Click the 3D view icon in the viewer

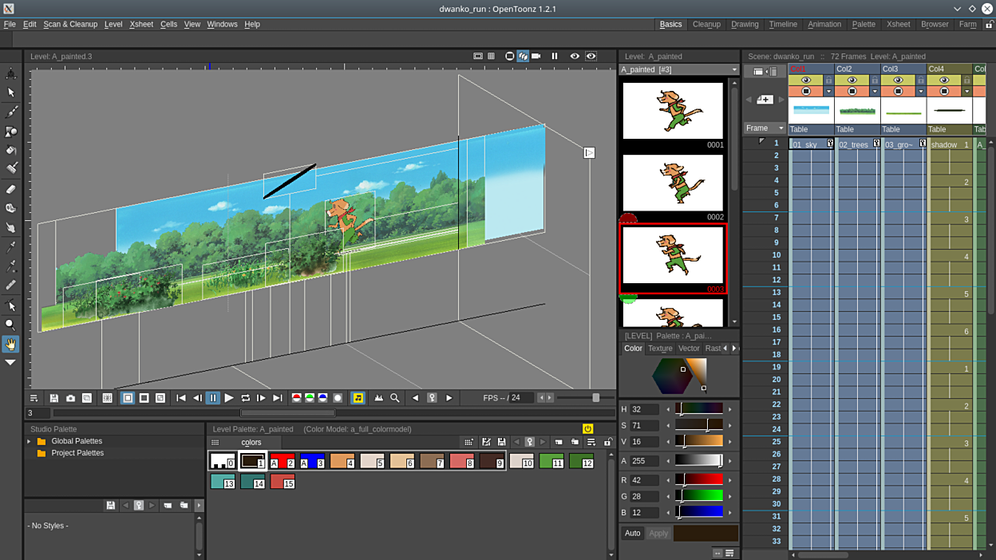click(x=523, y=57)
